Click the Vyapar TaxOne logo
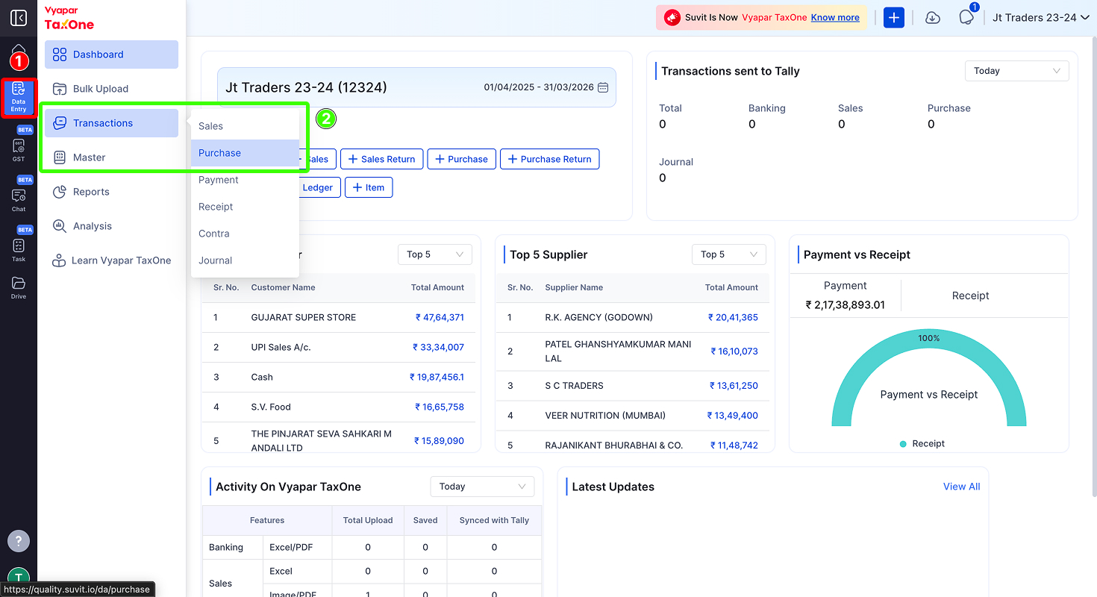1097x597 pixels. click(x=69, y=19)
